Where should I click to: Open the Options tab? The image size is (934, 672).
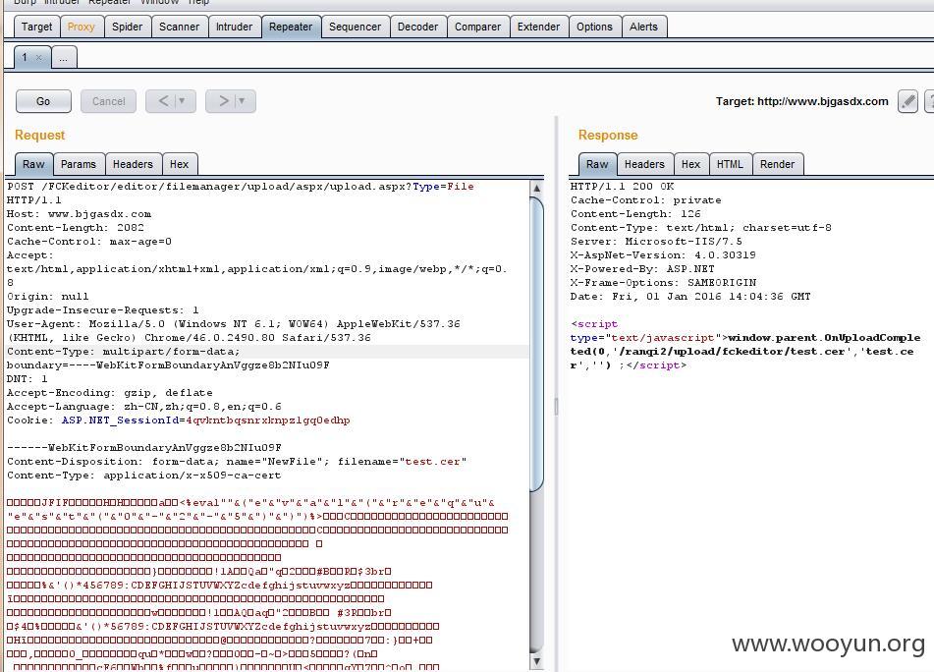(594, 27)
